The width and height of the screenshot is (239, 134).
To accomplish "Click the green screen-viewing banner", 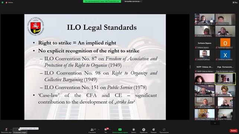I will point(102,1).
